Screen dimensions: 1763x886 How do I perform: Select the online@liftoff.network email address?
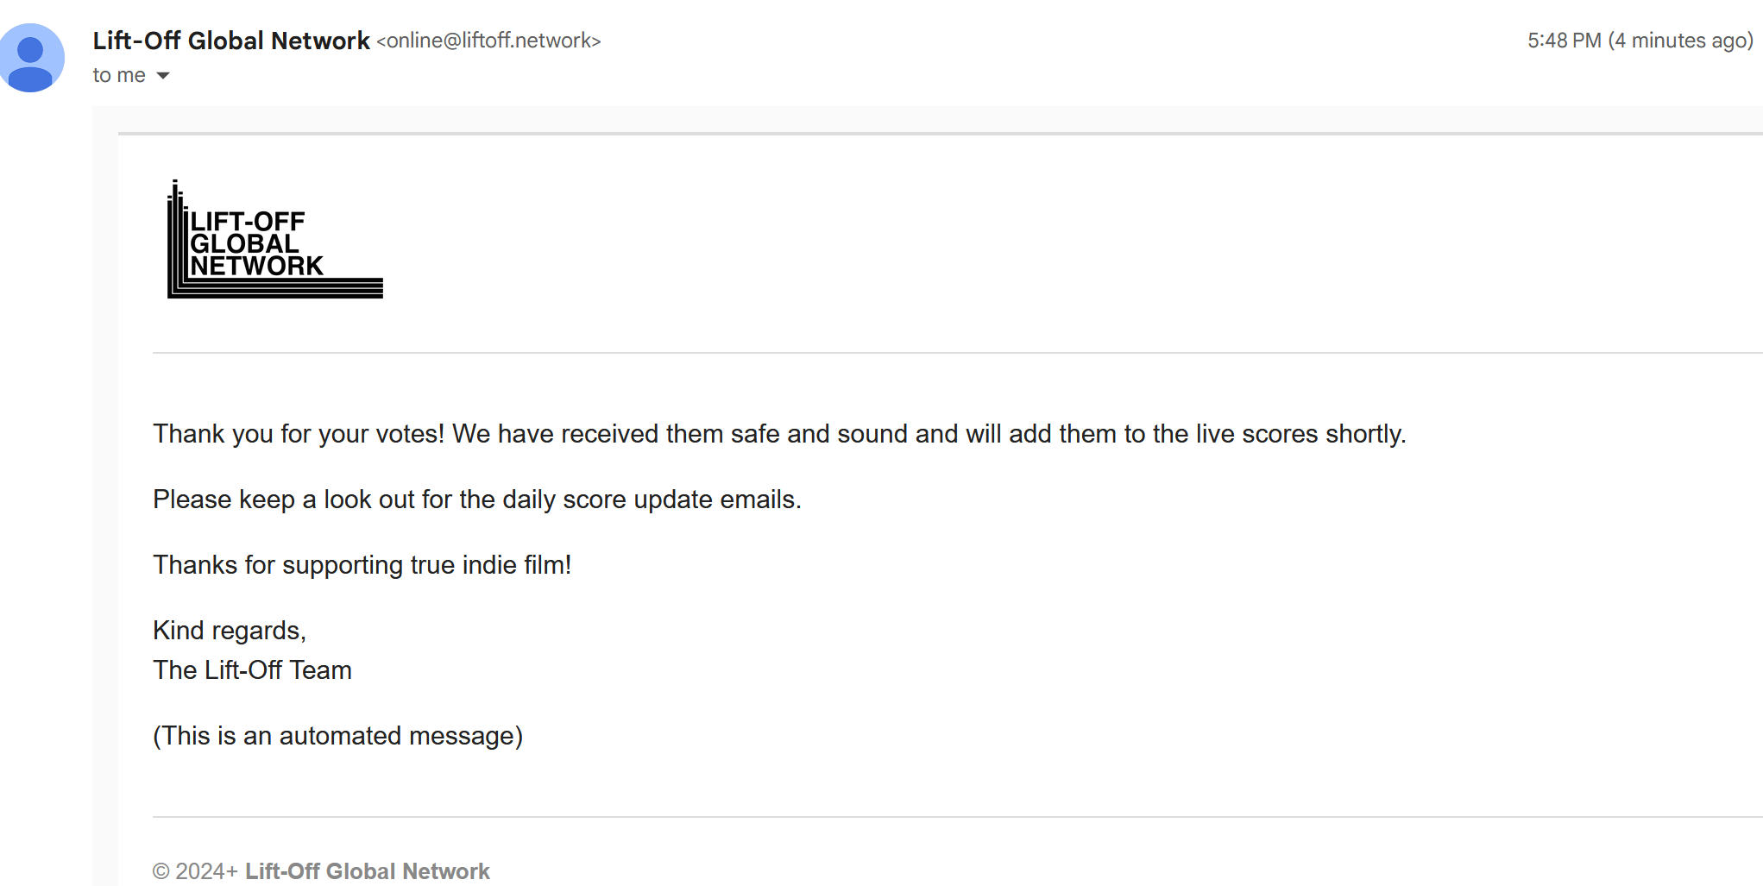[488, 41]
